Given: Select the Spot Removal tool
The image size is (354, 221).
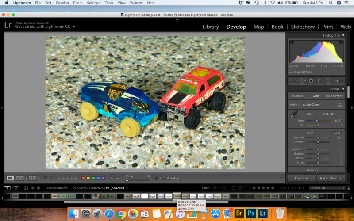Looking at the screenshot, I should pyautogui.click(x=302, y=81).
